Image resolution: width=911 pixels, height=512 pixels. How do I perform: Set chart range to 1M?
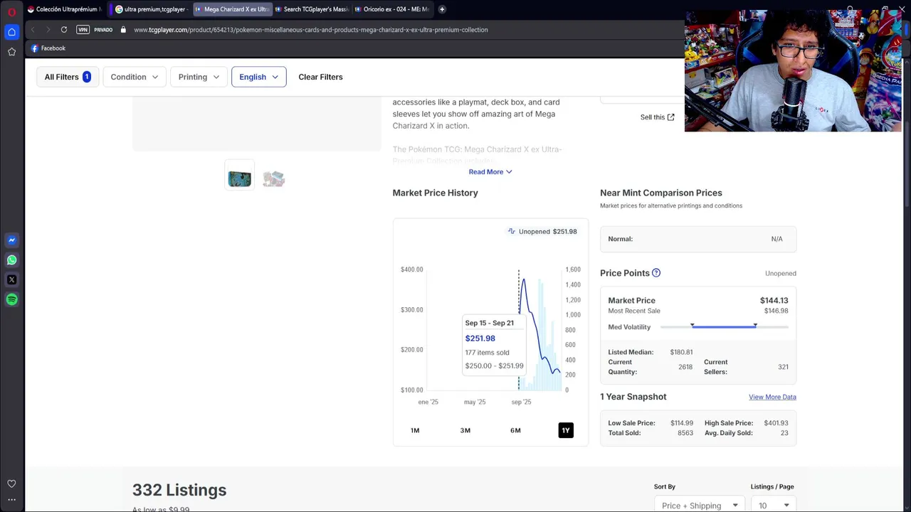tap(415, 430)
